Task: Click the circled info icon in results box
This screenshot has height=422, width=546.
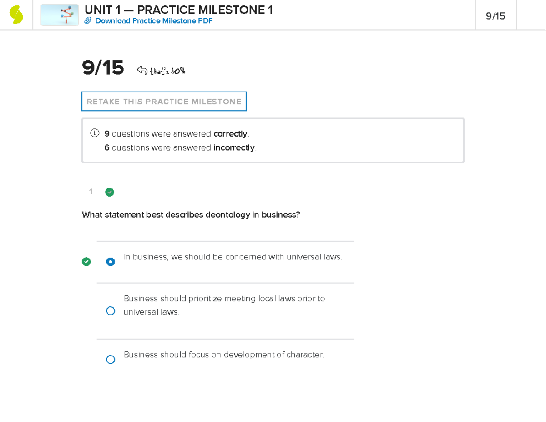Action: point(94,133)
